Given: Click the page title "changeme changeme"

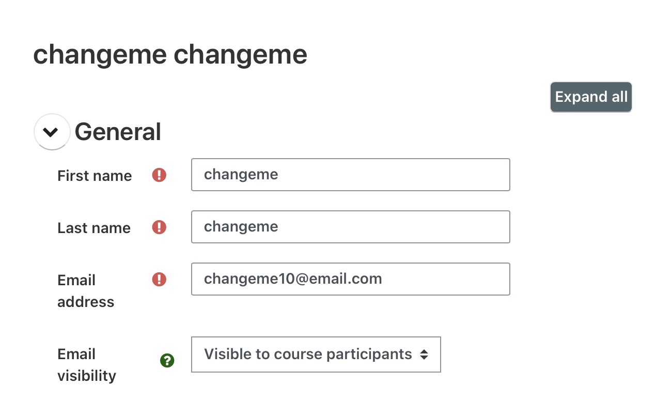Looking at the screenshot, I should tap(170, 54).
